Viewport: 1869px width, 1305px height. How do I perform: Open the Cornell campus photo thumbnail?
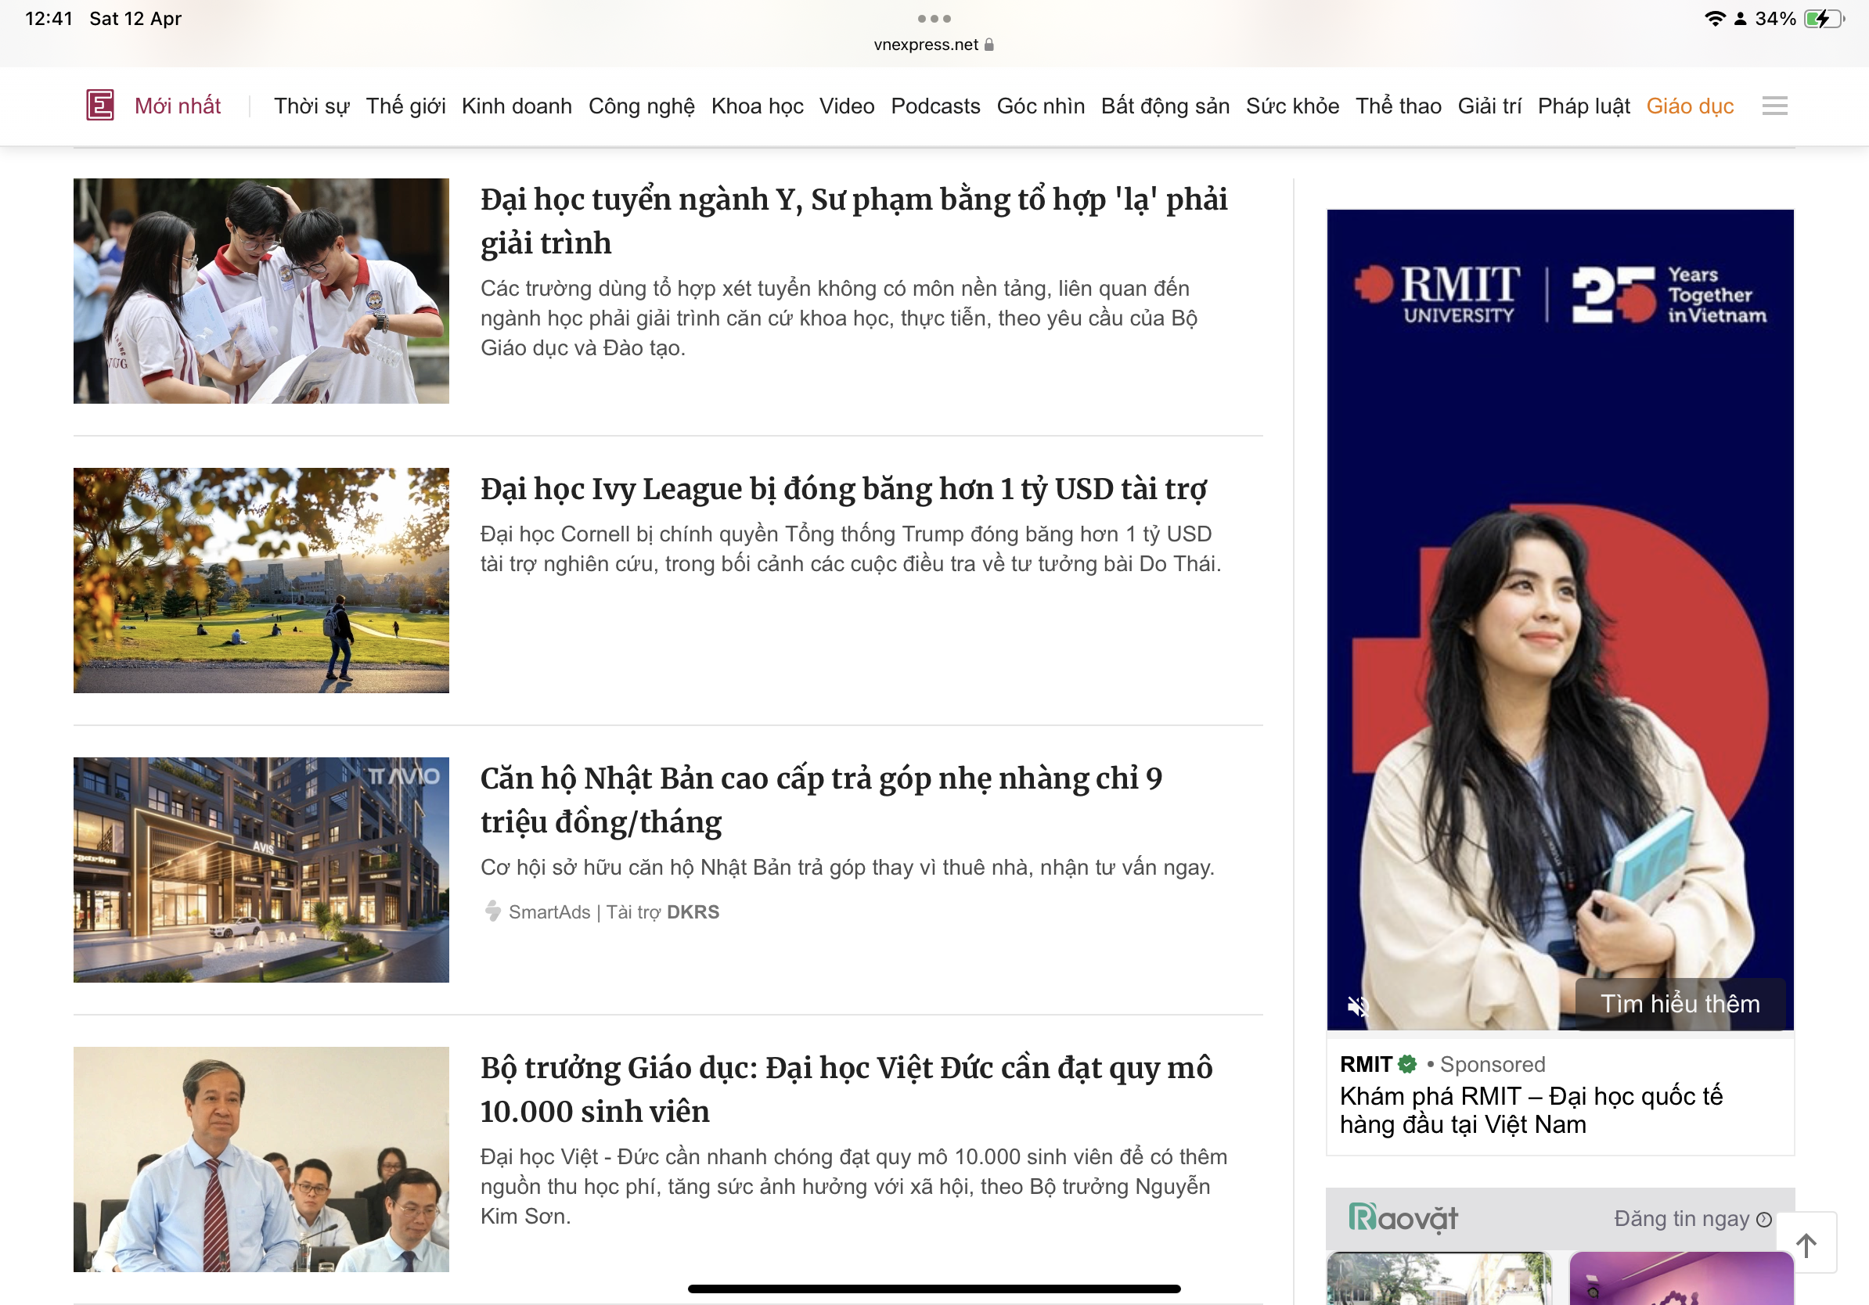click(x=261, y=580)
